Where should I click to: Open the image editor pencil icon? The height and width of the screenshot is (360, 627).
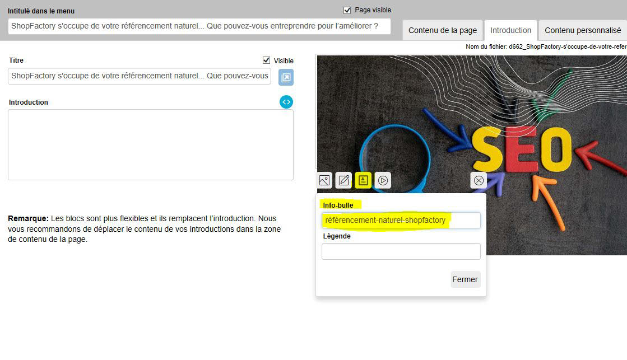(343, 180)
